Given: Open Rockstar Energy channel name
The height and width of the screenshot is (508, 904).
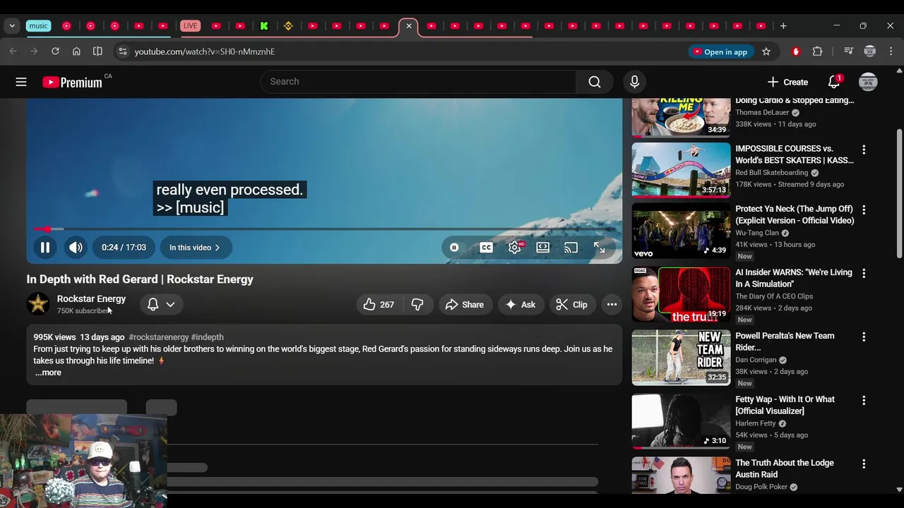Looking at the screenshot, I should (91, 299).
